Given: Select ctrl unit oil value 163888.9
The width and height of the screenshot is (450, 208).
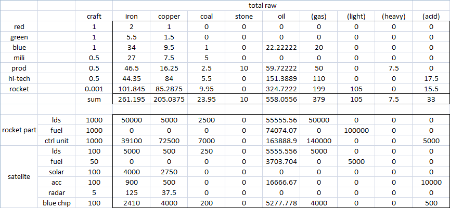Looking at the screenshot, I should point(281,141).
